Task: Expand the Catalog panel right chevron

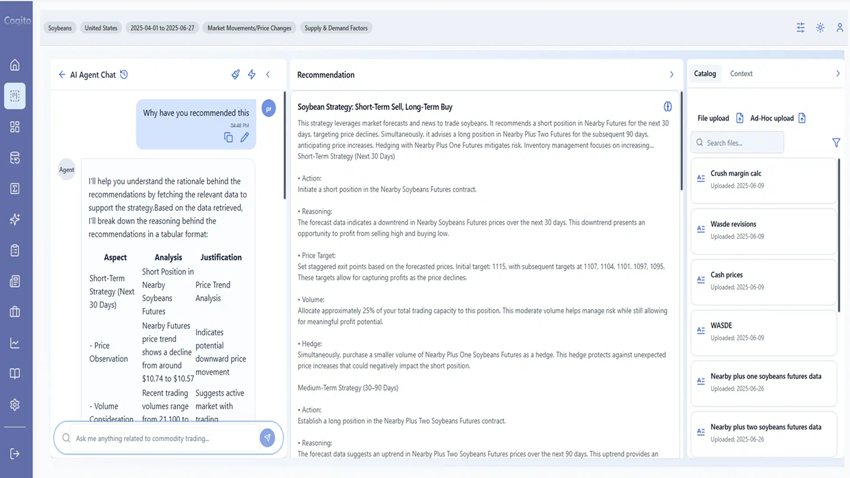Action: 838,73
